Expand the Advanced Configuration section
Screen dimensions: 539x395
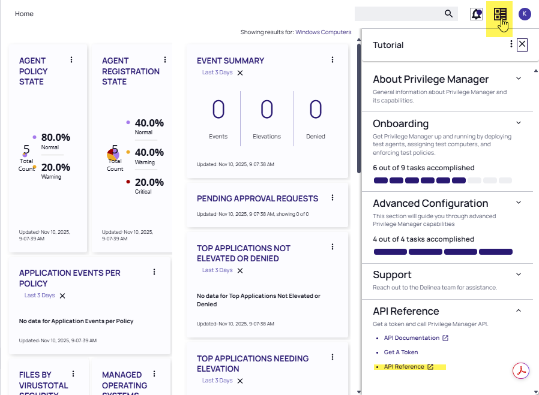point(519,203)
